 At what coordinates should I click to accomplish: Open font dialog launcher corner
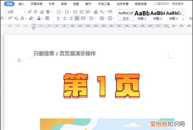pyautogui.click(x=52, y=22)
